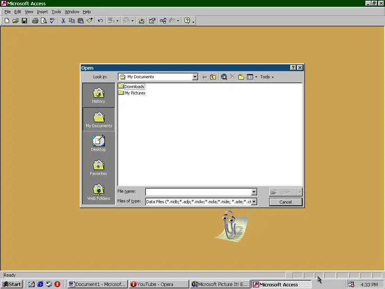
Task: Click the Cut scissors icon
Action: tap(63, 21)
